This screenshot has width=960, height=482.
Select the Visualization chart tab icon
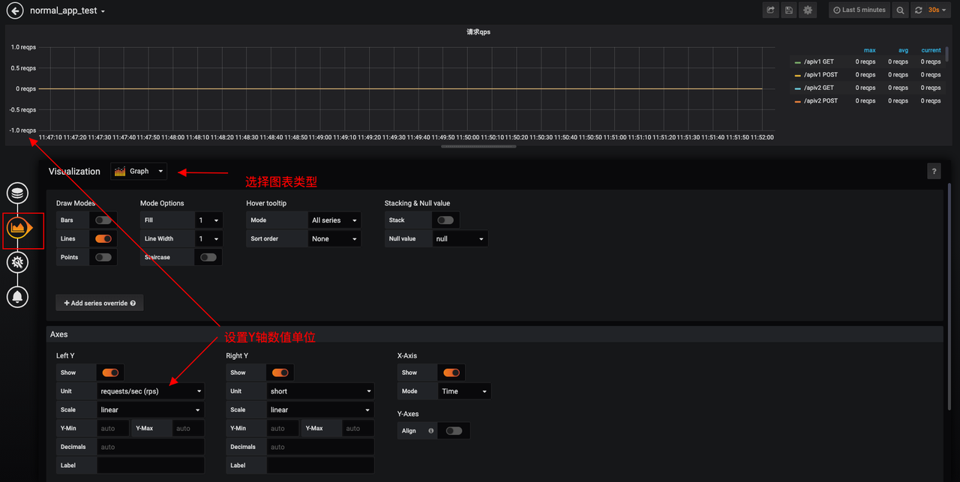[18, 227]
